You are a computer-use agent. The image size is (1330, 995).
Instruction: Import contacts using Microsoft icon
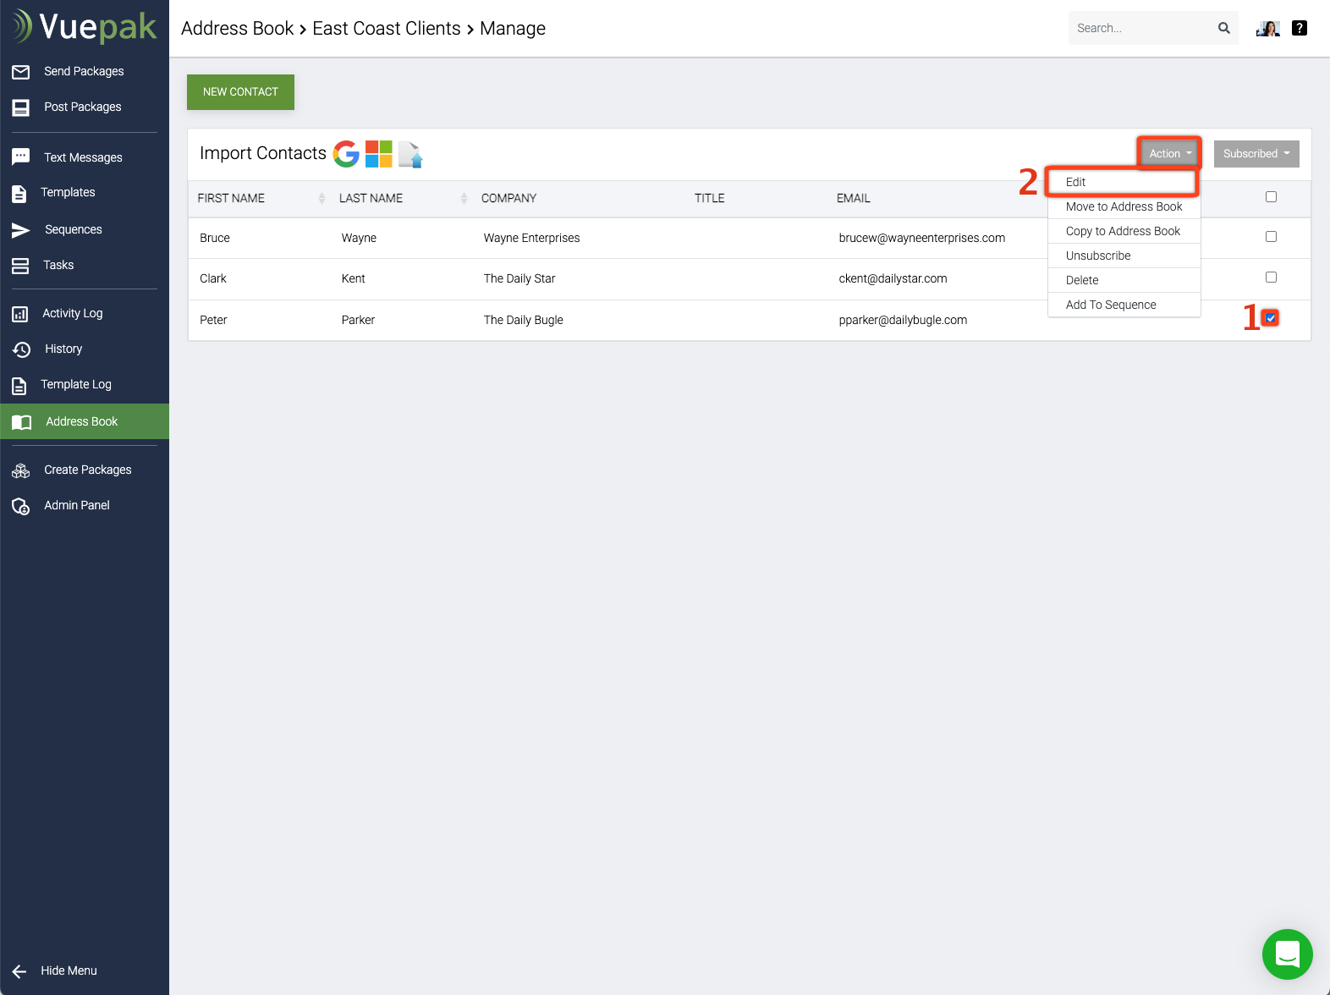point(378,154)
